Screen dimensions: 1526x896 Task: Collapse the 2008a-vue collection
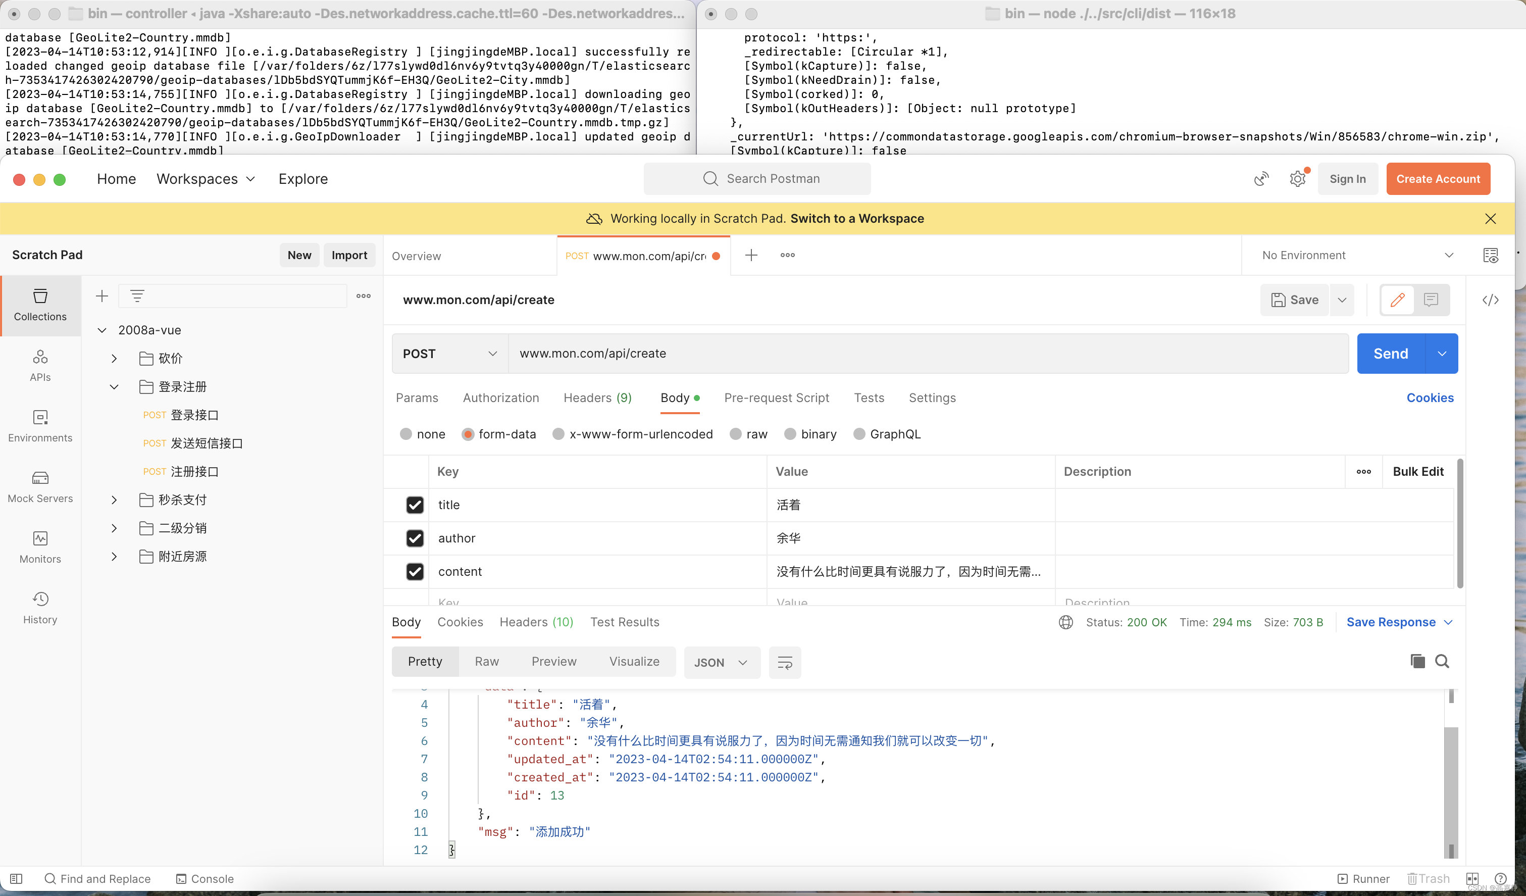tap(101, 330)
